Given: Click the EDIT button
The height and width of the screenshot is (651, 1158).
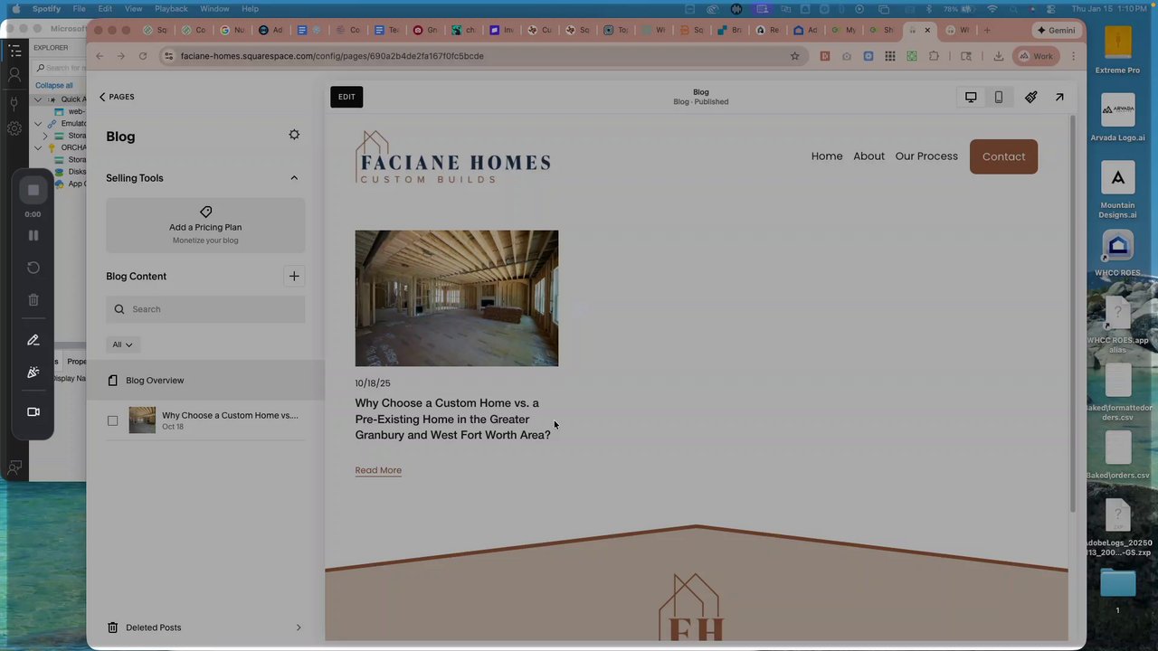Looking at the screenshot, I should tap(346, 97).
